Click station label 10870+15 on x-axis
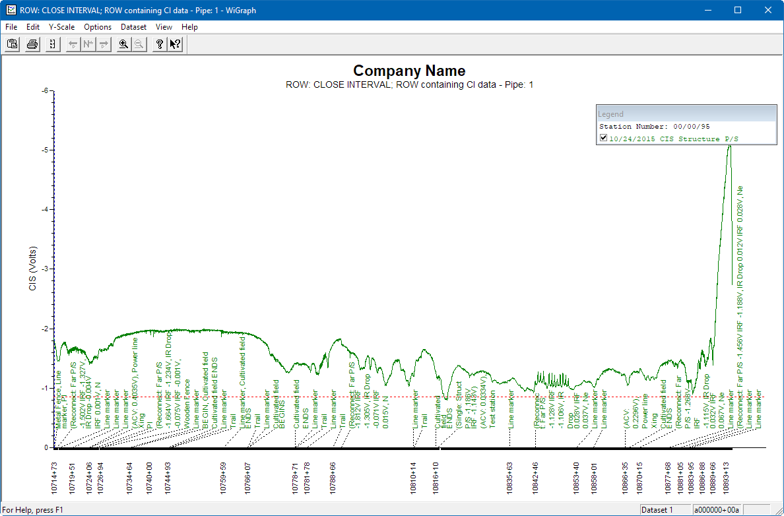 click(x=639, y=478)
